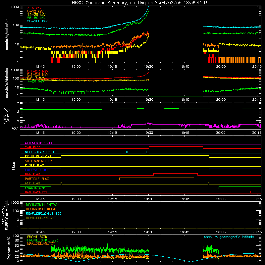The width and height of the screenshot is (265, 265).
Task: Click the 0.8-7 MeV legend label
Action: 36,78
